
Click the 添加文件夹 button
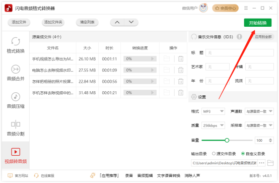53,22
